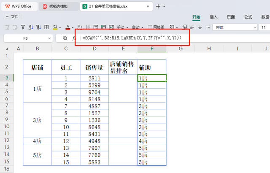270x173 pixels.
Task: Select row 3 header
Action: (x=7, y=78)
